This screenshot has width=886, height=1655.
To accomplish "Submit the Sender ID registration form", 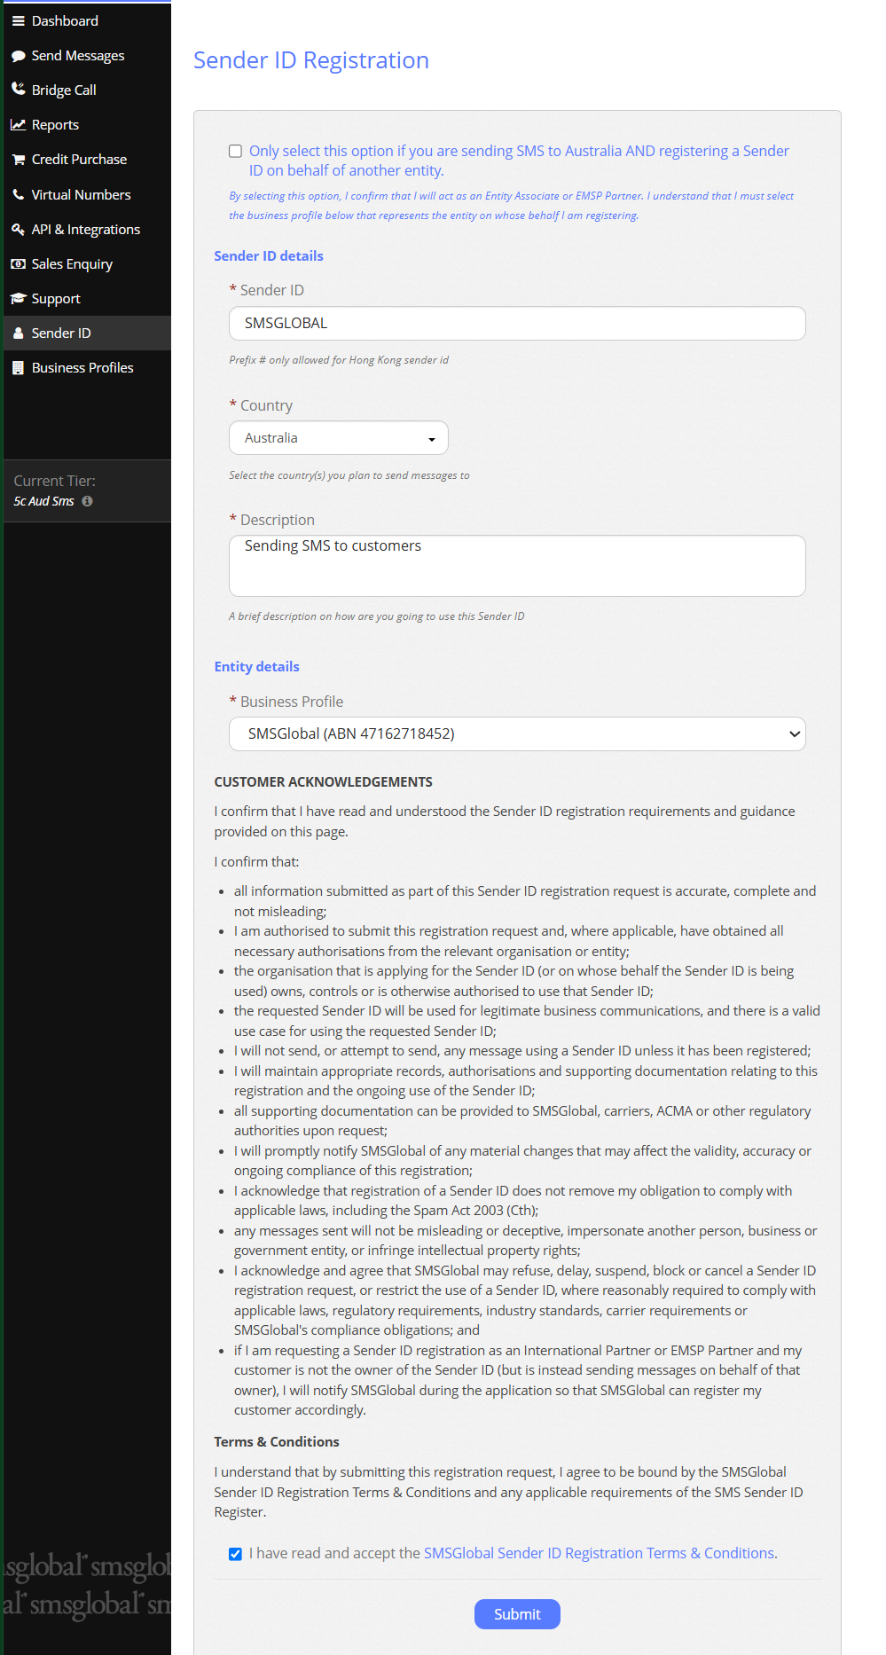I will click(517, 1614).
